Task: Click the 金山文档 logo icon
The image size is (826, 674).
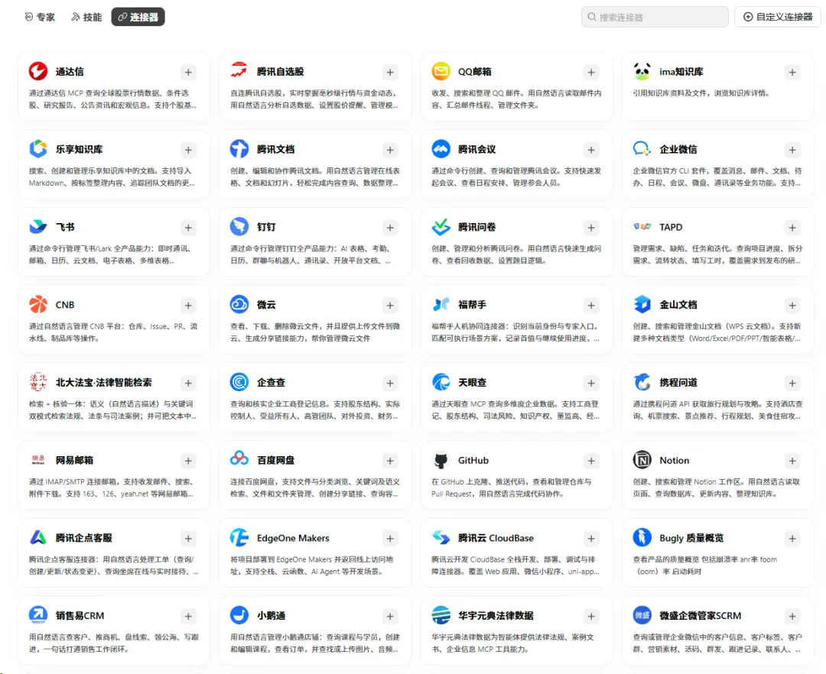Action: (642, 305)
